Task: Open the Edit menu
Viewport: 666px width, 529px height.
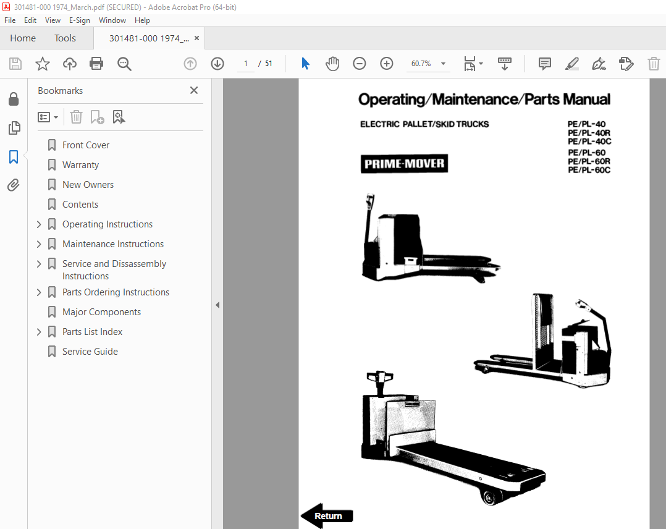Action: pyautogui.click(x=30, y=20)
